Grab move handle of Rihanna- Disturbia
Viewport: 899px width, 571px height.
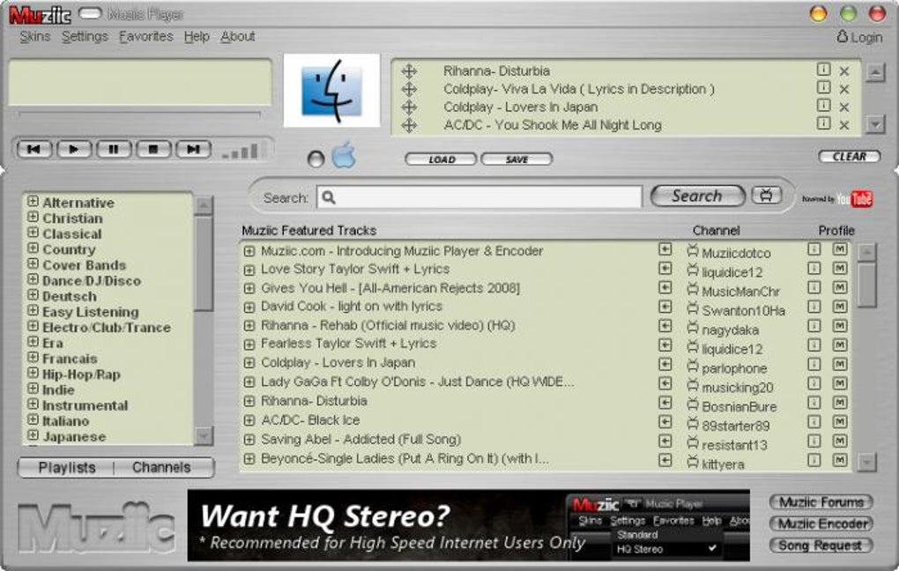coord(409,71)
